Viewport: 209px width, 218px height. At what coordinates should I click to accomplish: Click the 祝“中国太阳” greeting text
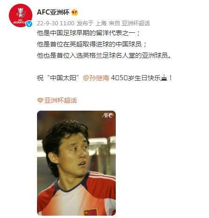(59, 78)
